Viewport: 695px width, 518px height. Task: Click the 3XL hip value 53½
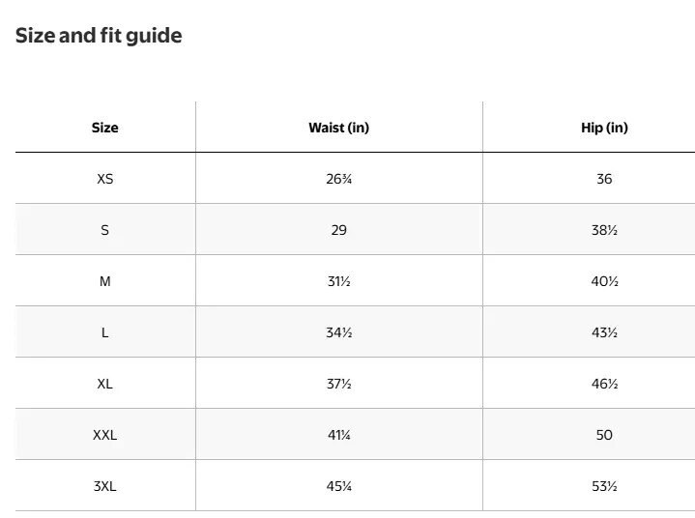[x=604, y=486]
